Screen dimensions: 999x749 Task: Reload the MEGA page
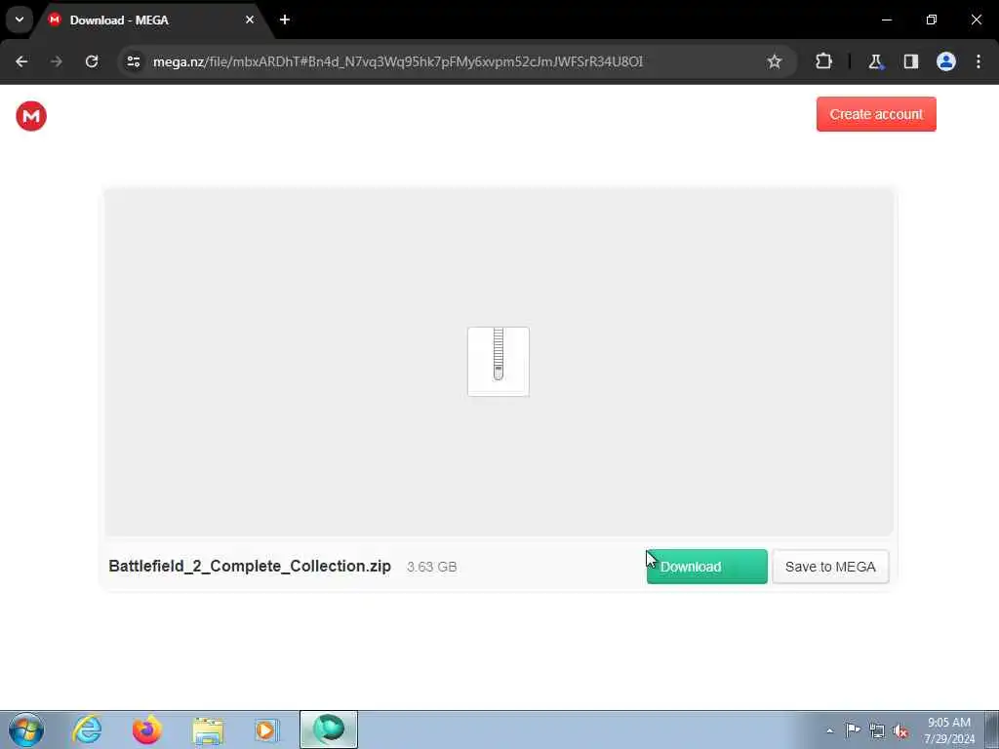(92, 61)
